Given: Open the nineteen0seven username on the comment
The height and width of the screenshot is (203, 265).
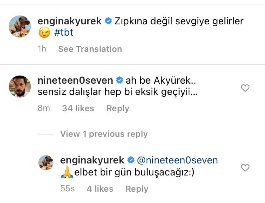Looking at the screenshot, I should coord(75,80).
